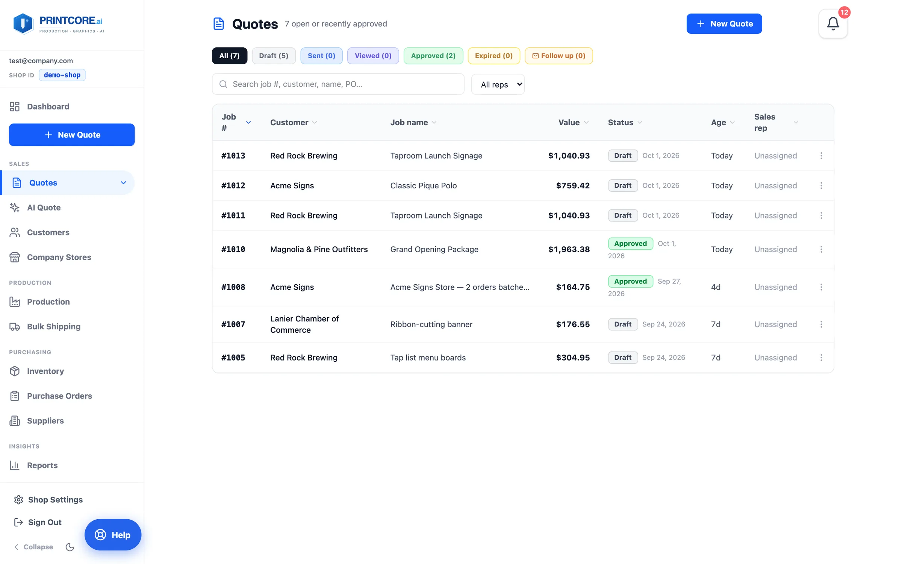
Task: Open row actions for quote #1008
Action: (821, 287)
